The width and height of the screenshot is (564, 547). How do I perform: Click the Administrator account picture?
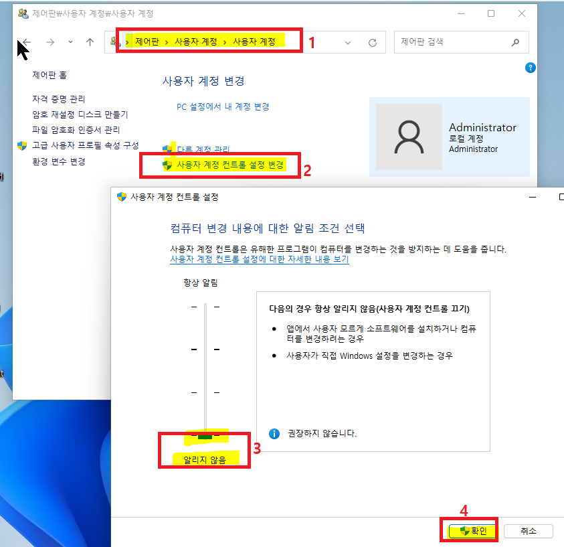(409, 137)
